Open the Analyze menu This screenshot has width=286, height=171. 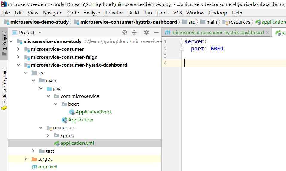click(x=92, y=13)
